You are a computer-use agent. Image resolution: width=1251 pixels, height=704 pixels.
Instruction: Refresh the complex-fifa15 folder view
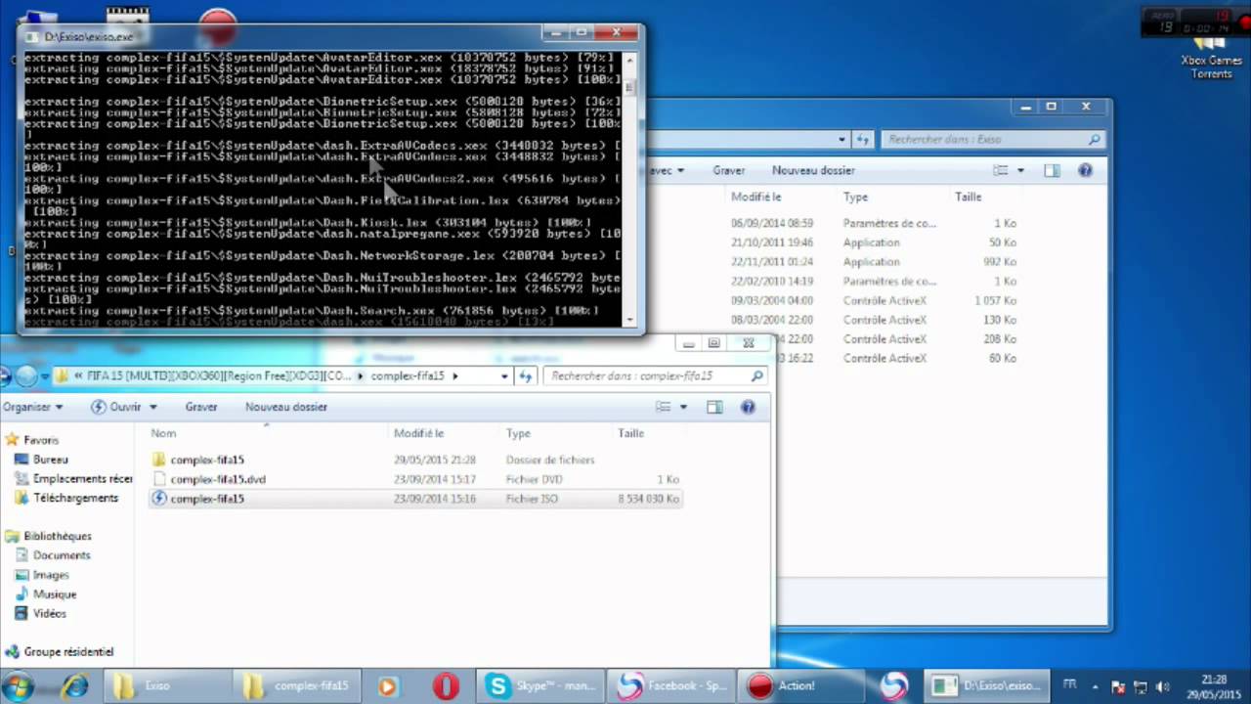(x=526, y=375)
